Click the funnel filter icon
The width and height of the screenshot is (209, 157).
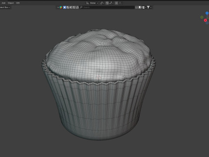click(x=148, y=7)
